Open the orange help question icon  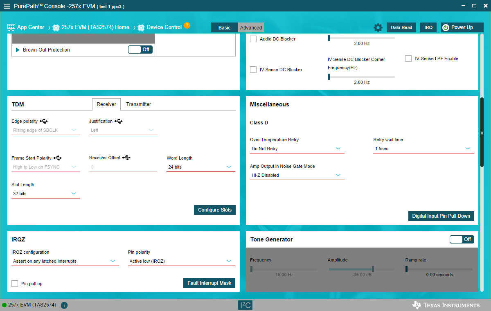187,25
